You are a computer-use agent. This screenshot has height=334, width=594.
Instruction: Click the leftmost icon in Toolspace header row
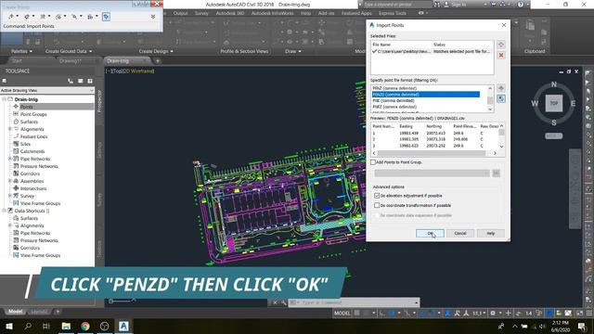pos(5,81)
